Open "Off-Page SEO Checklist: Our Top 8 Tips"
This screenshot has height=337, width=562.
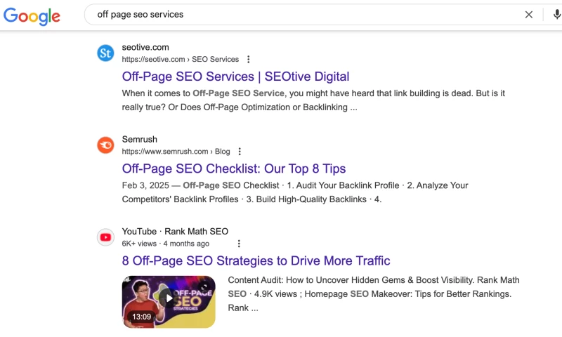(x=234, y=168)
